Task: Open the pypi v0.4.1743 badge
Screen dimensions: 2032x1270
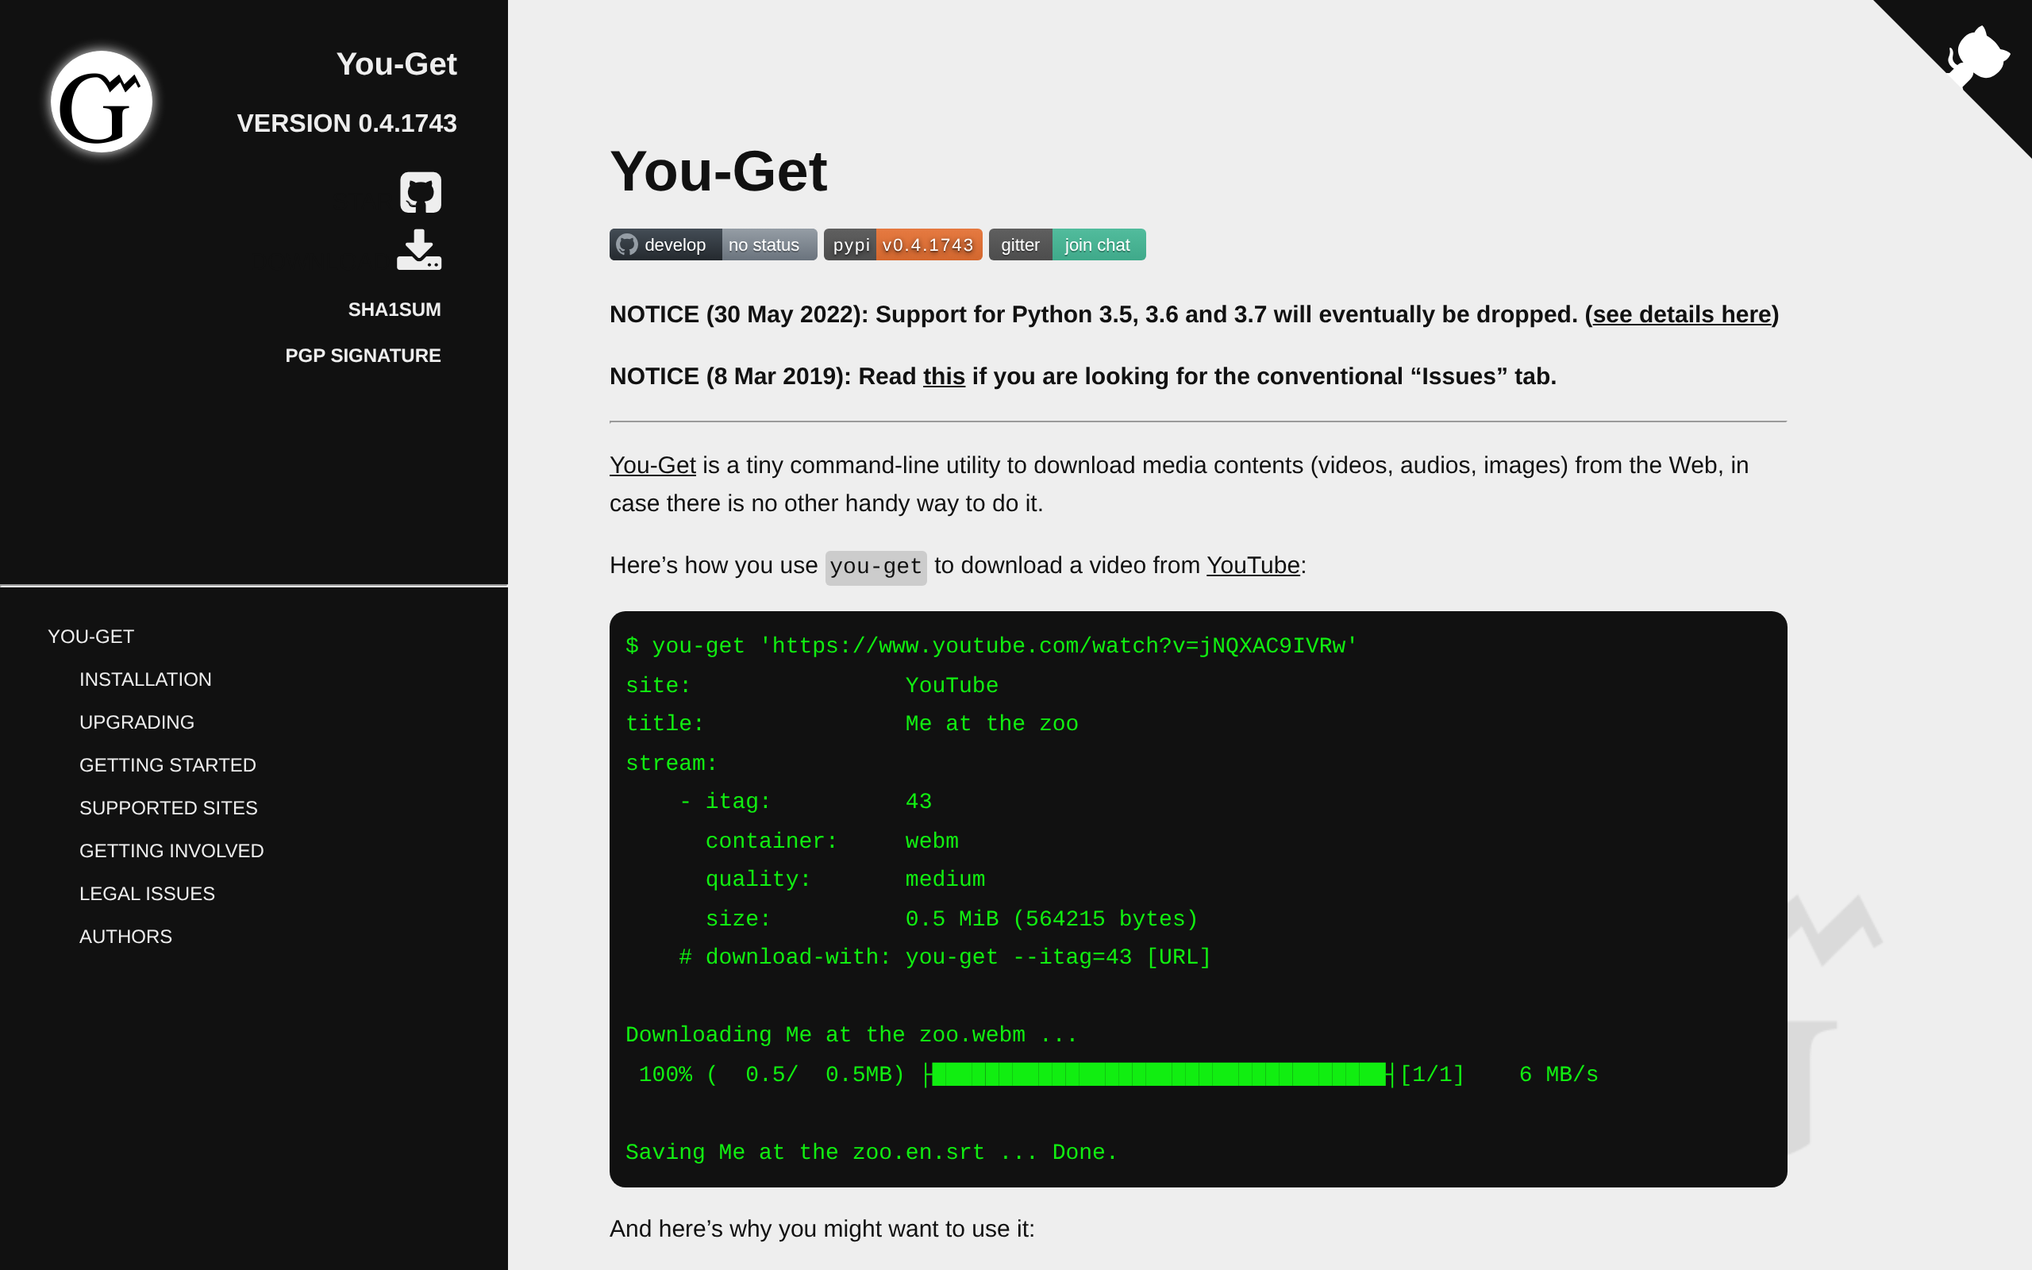Action: [x=902, y=244]
